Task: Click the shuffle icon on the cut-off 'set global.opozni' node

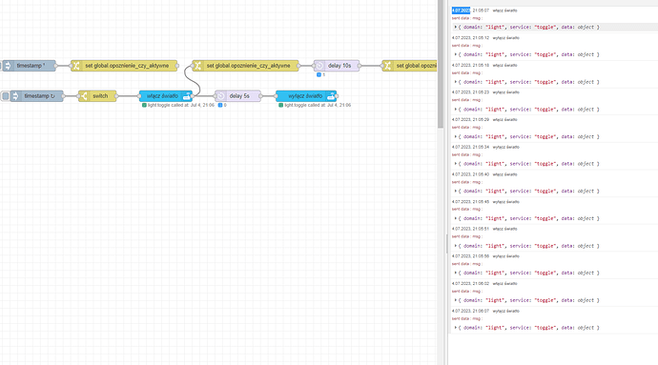Action: click(x=387, y=66)
